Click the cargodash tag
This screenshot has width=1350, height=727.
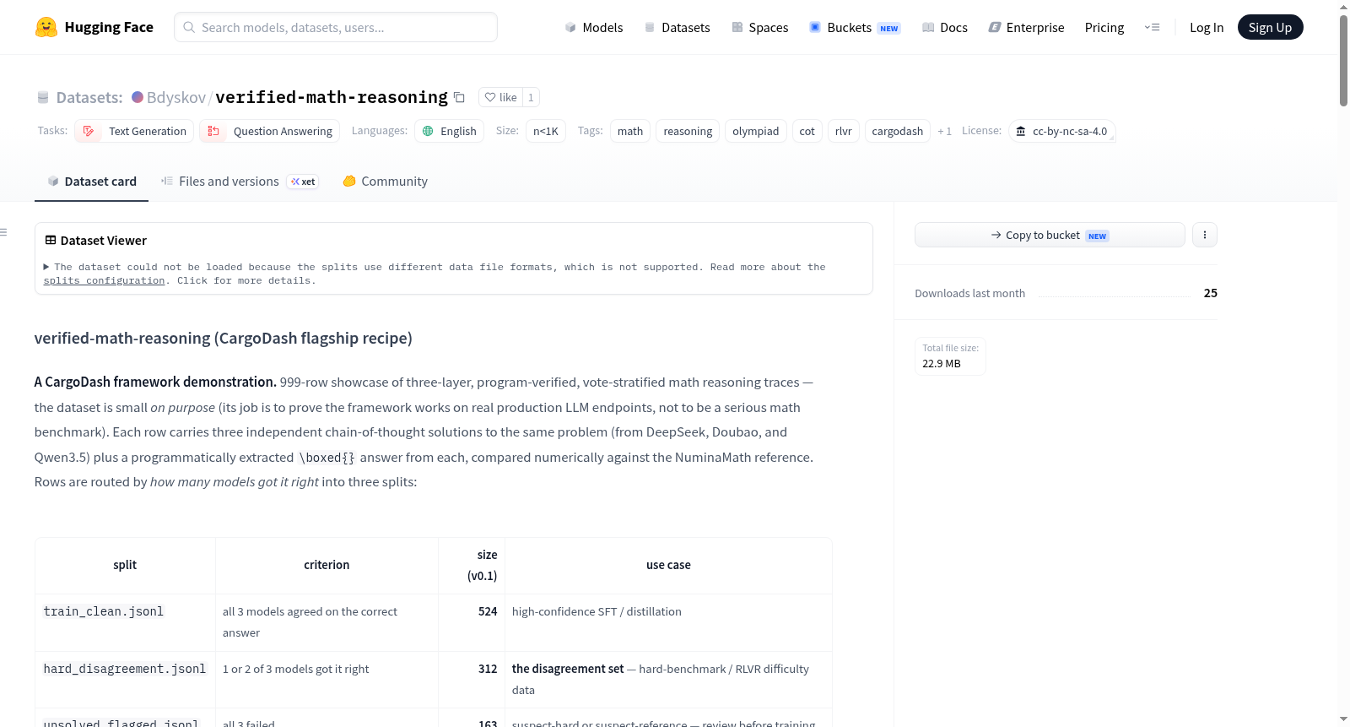898,131
